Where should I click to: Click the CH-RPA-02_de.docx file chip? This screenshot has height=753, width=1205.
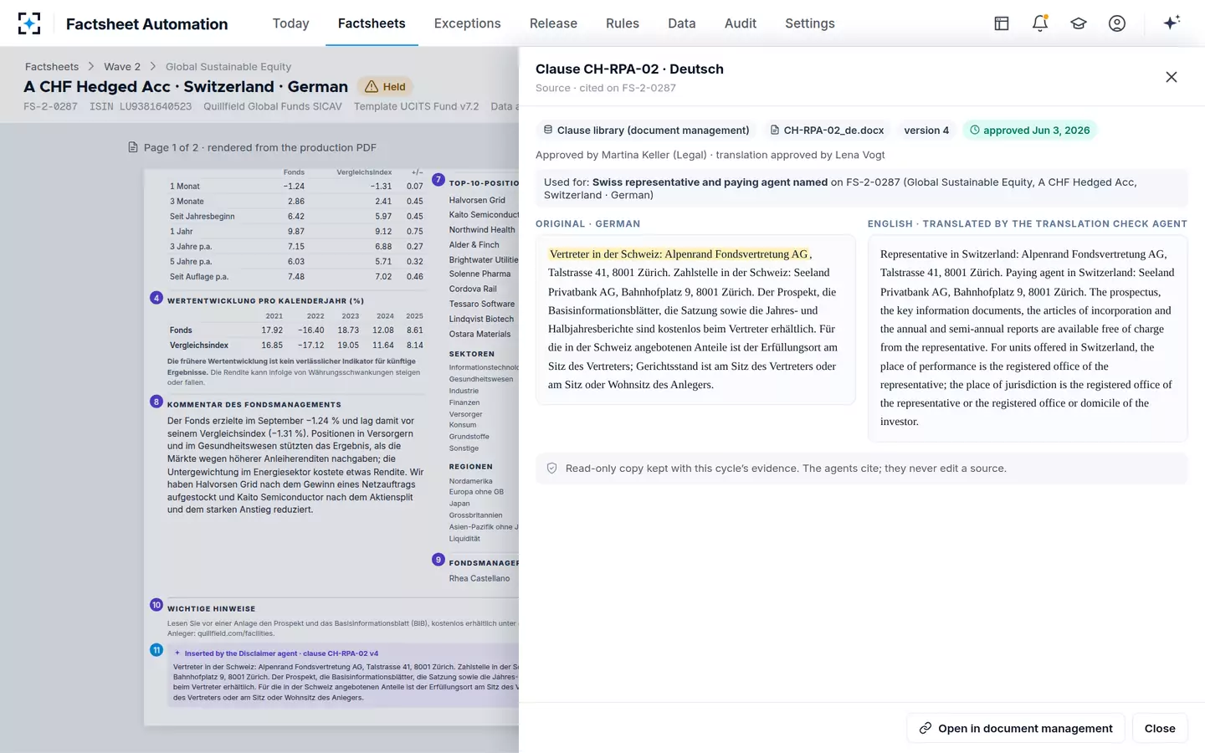pyautogui.click(x=827, y=131)
